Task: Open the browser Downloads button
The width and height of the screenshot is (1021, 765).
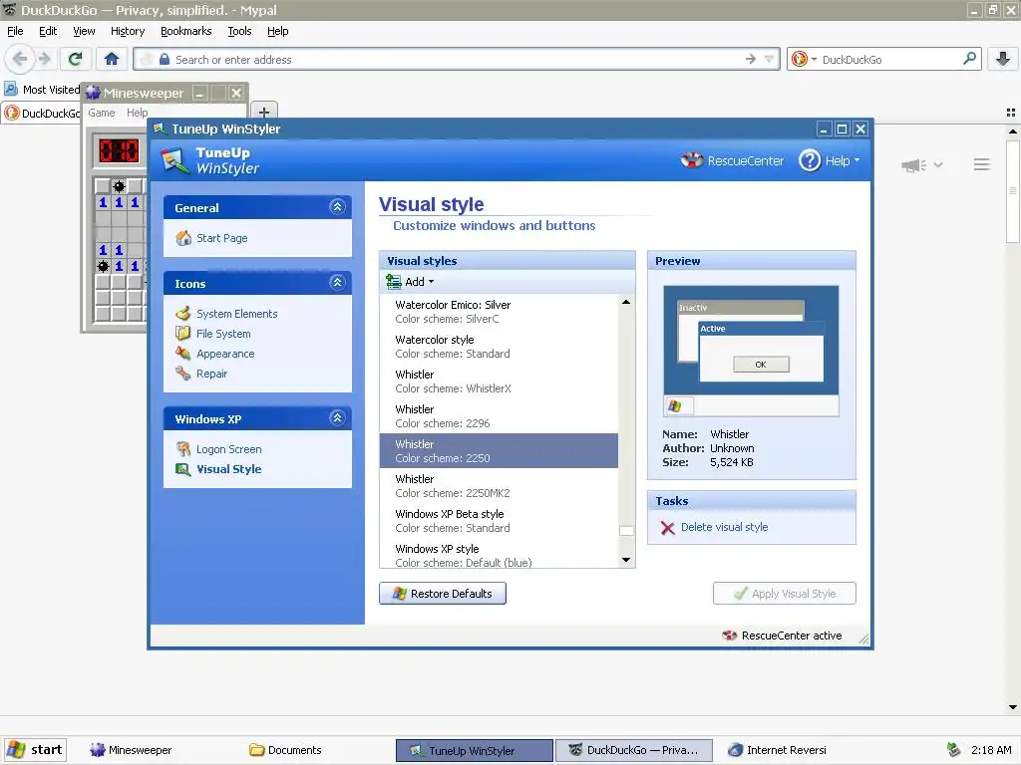Action: (1003, 59)
